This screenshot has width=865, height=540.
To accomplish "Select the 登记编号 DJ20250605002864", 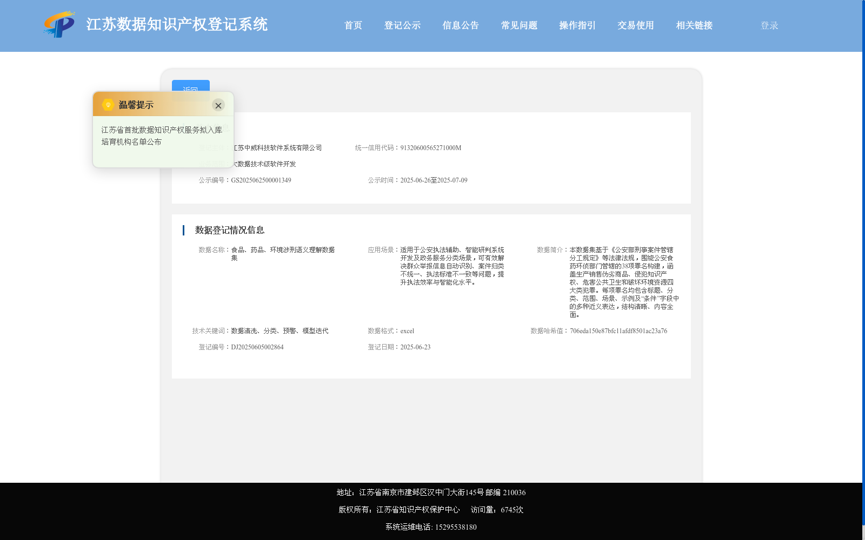I will [x=257, y=347].
